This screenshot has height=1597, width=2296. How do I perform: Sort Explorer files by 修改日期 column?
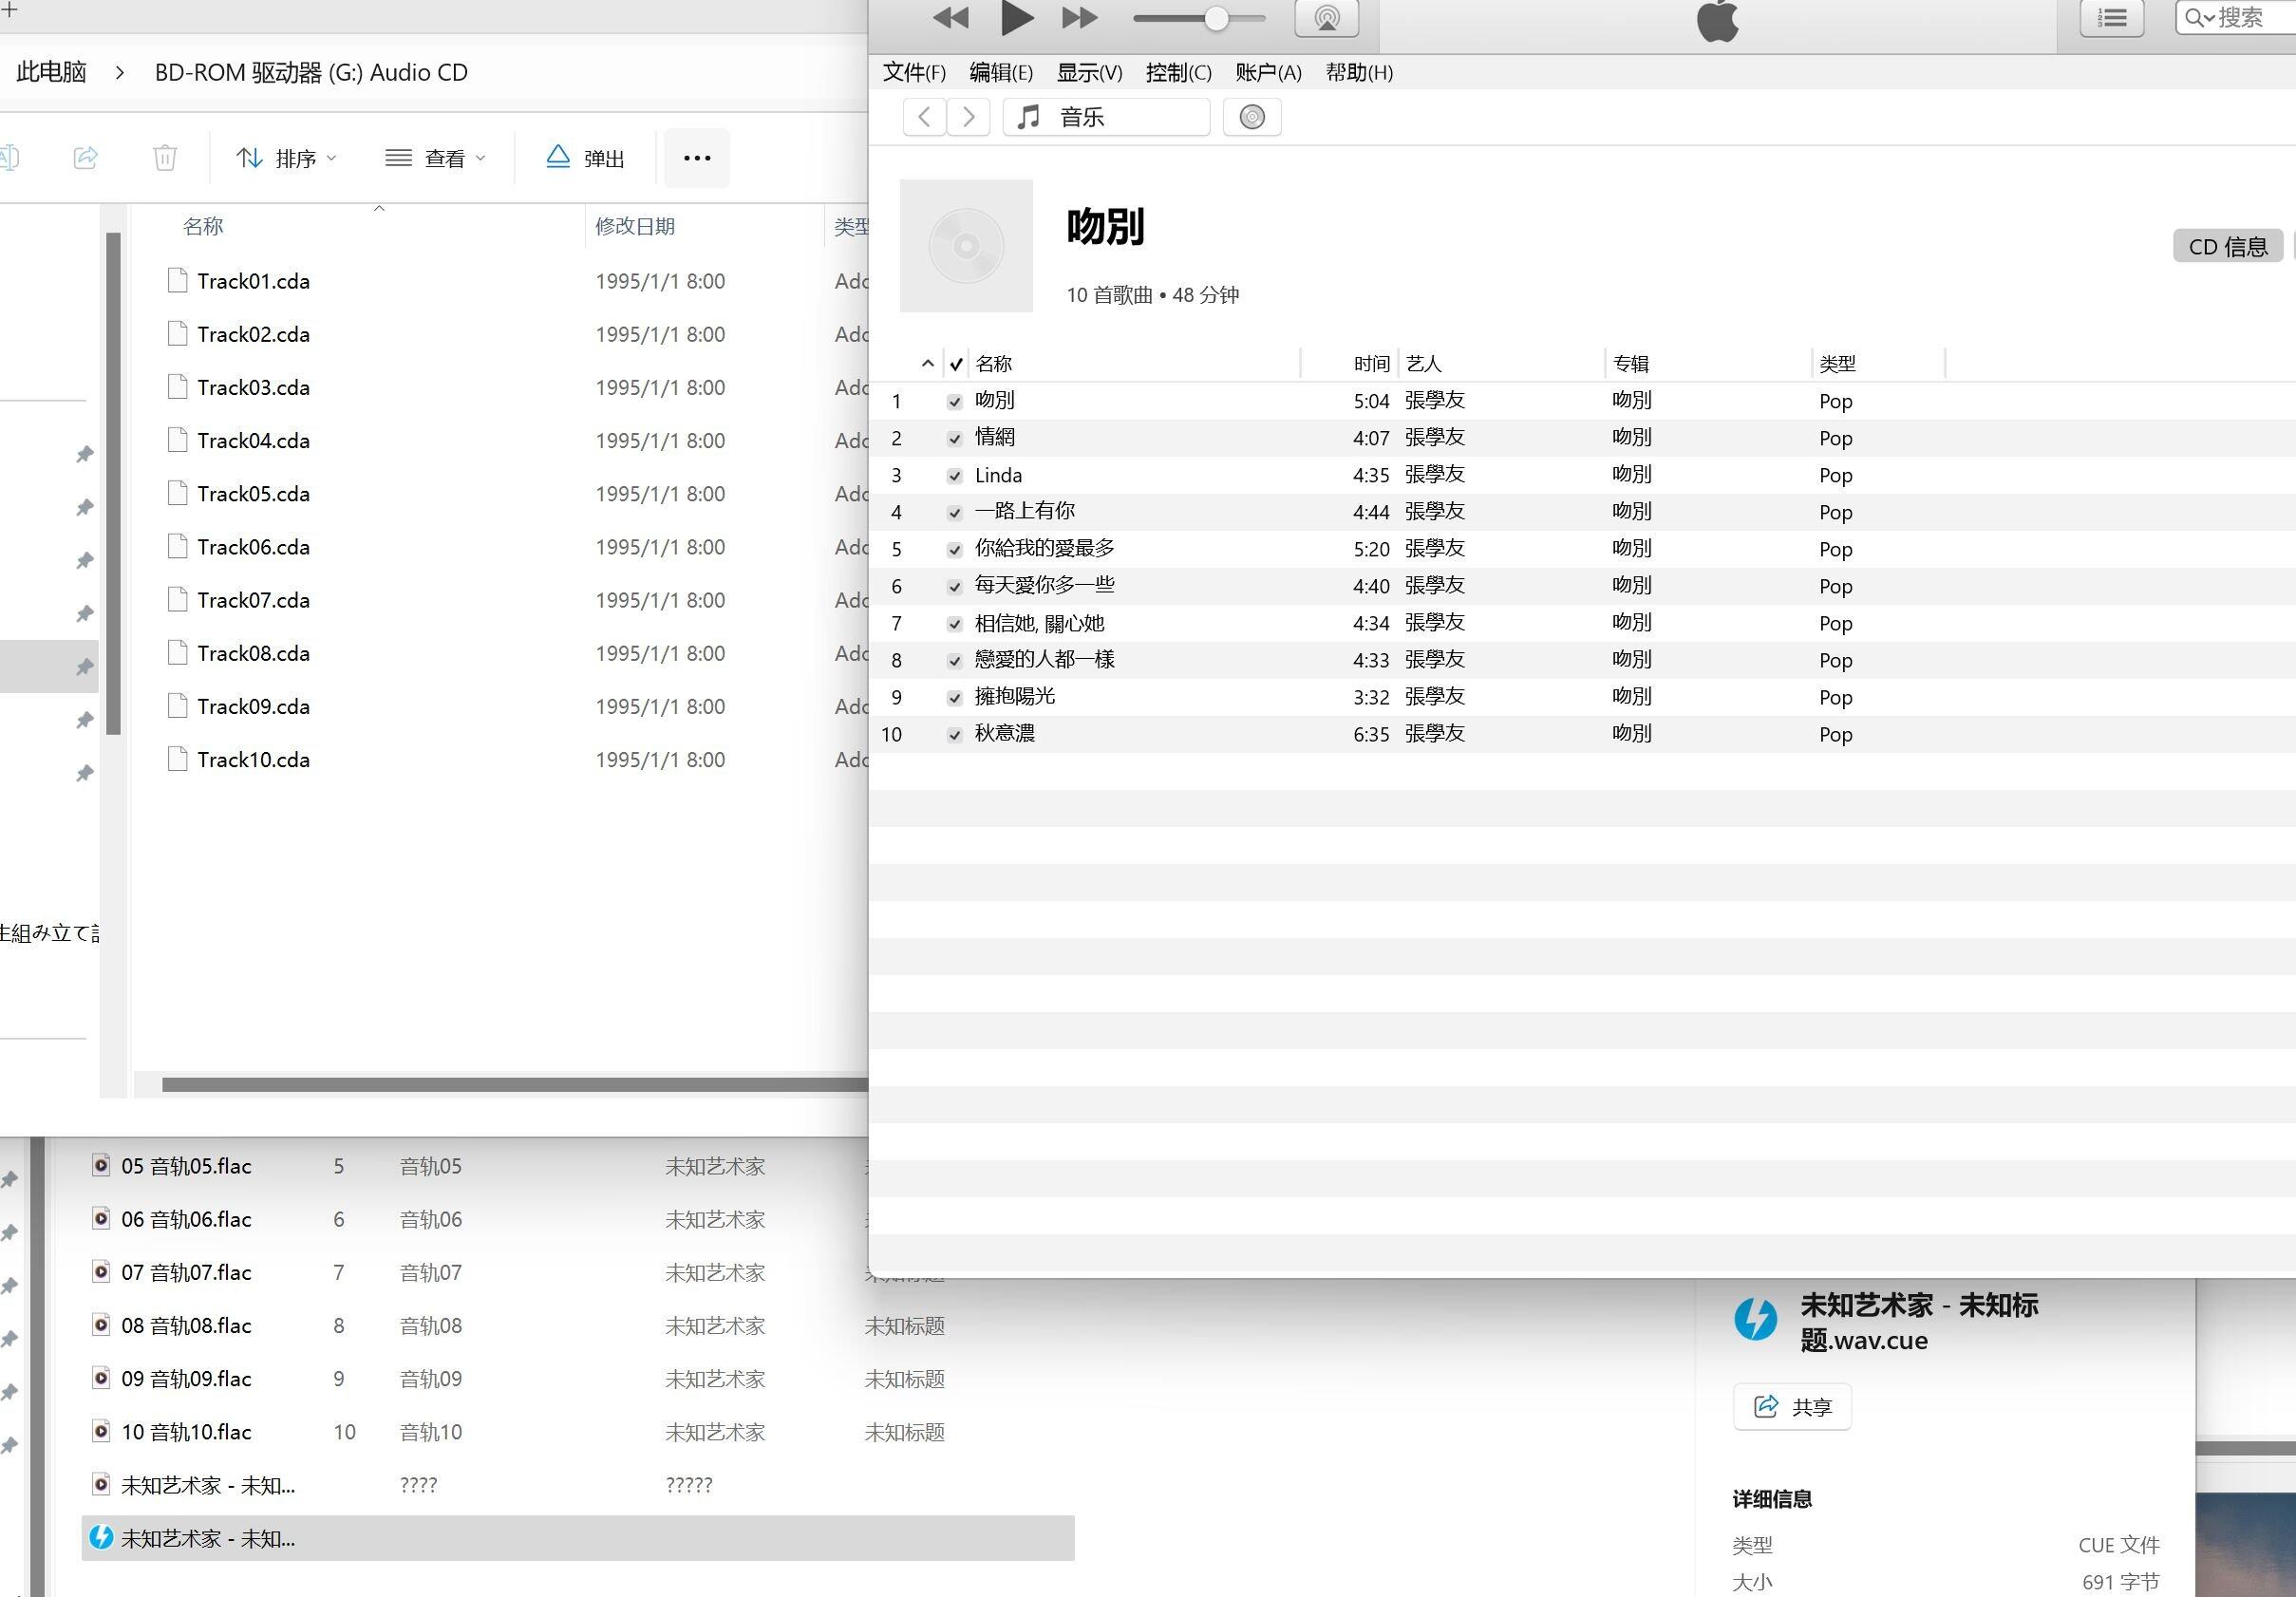pyautogui.click(x=635, y=226)
